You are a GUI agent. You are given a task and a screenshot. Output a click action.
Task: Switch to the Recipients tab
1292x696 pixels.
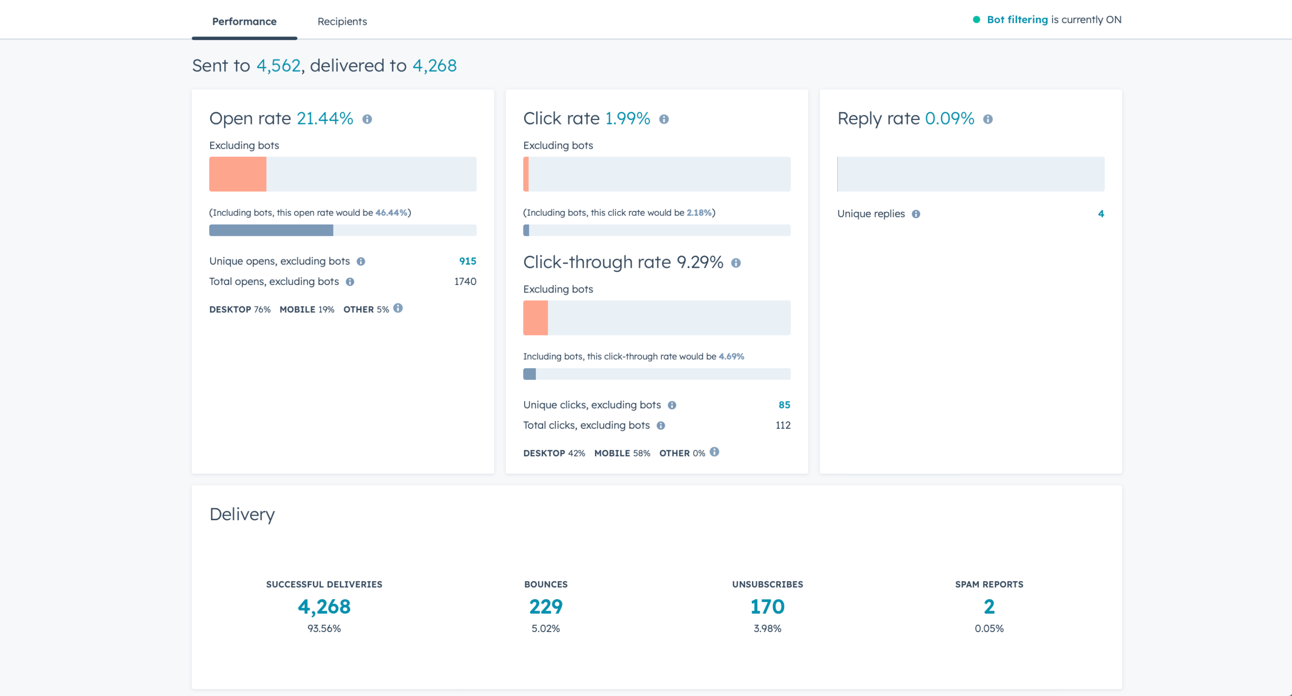(x=342, y=22)
